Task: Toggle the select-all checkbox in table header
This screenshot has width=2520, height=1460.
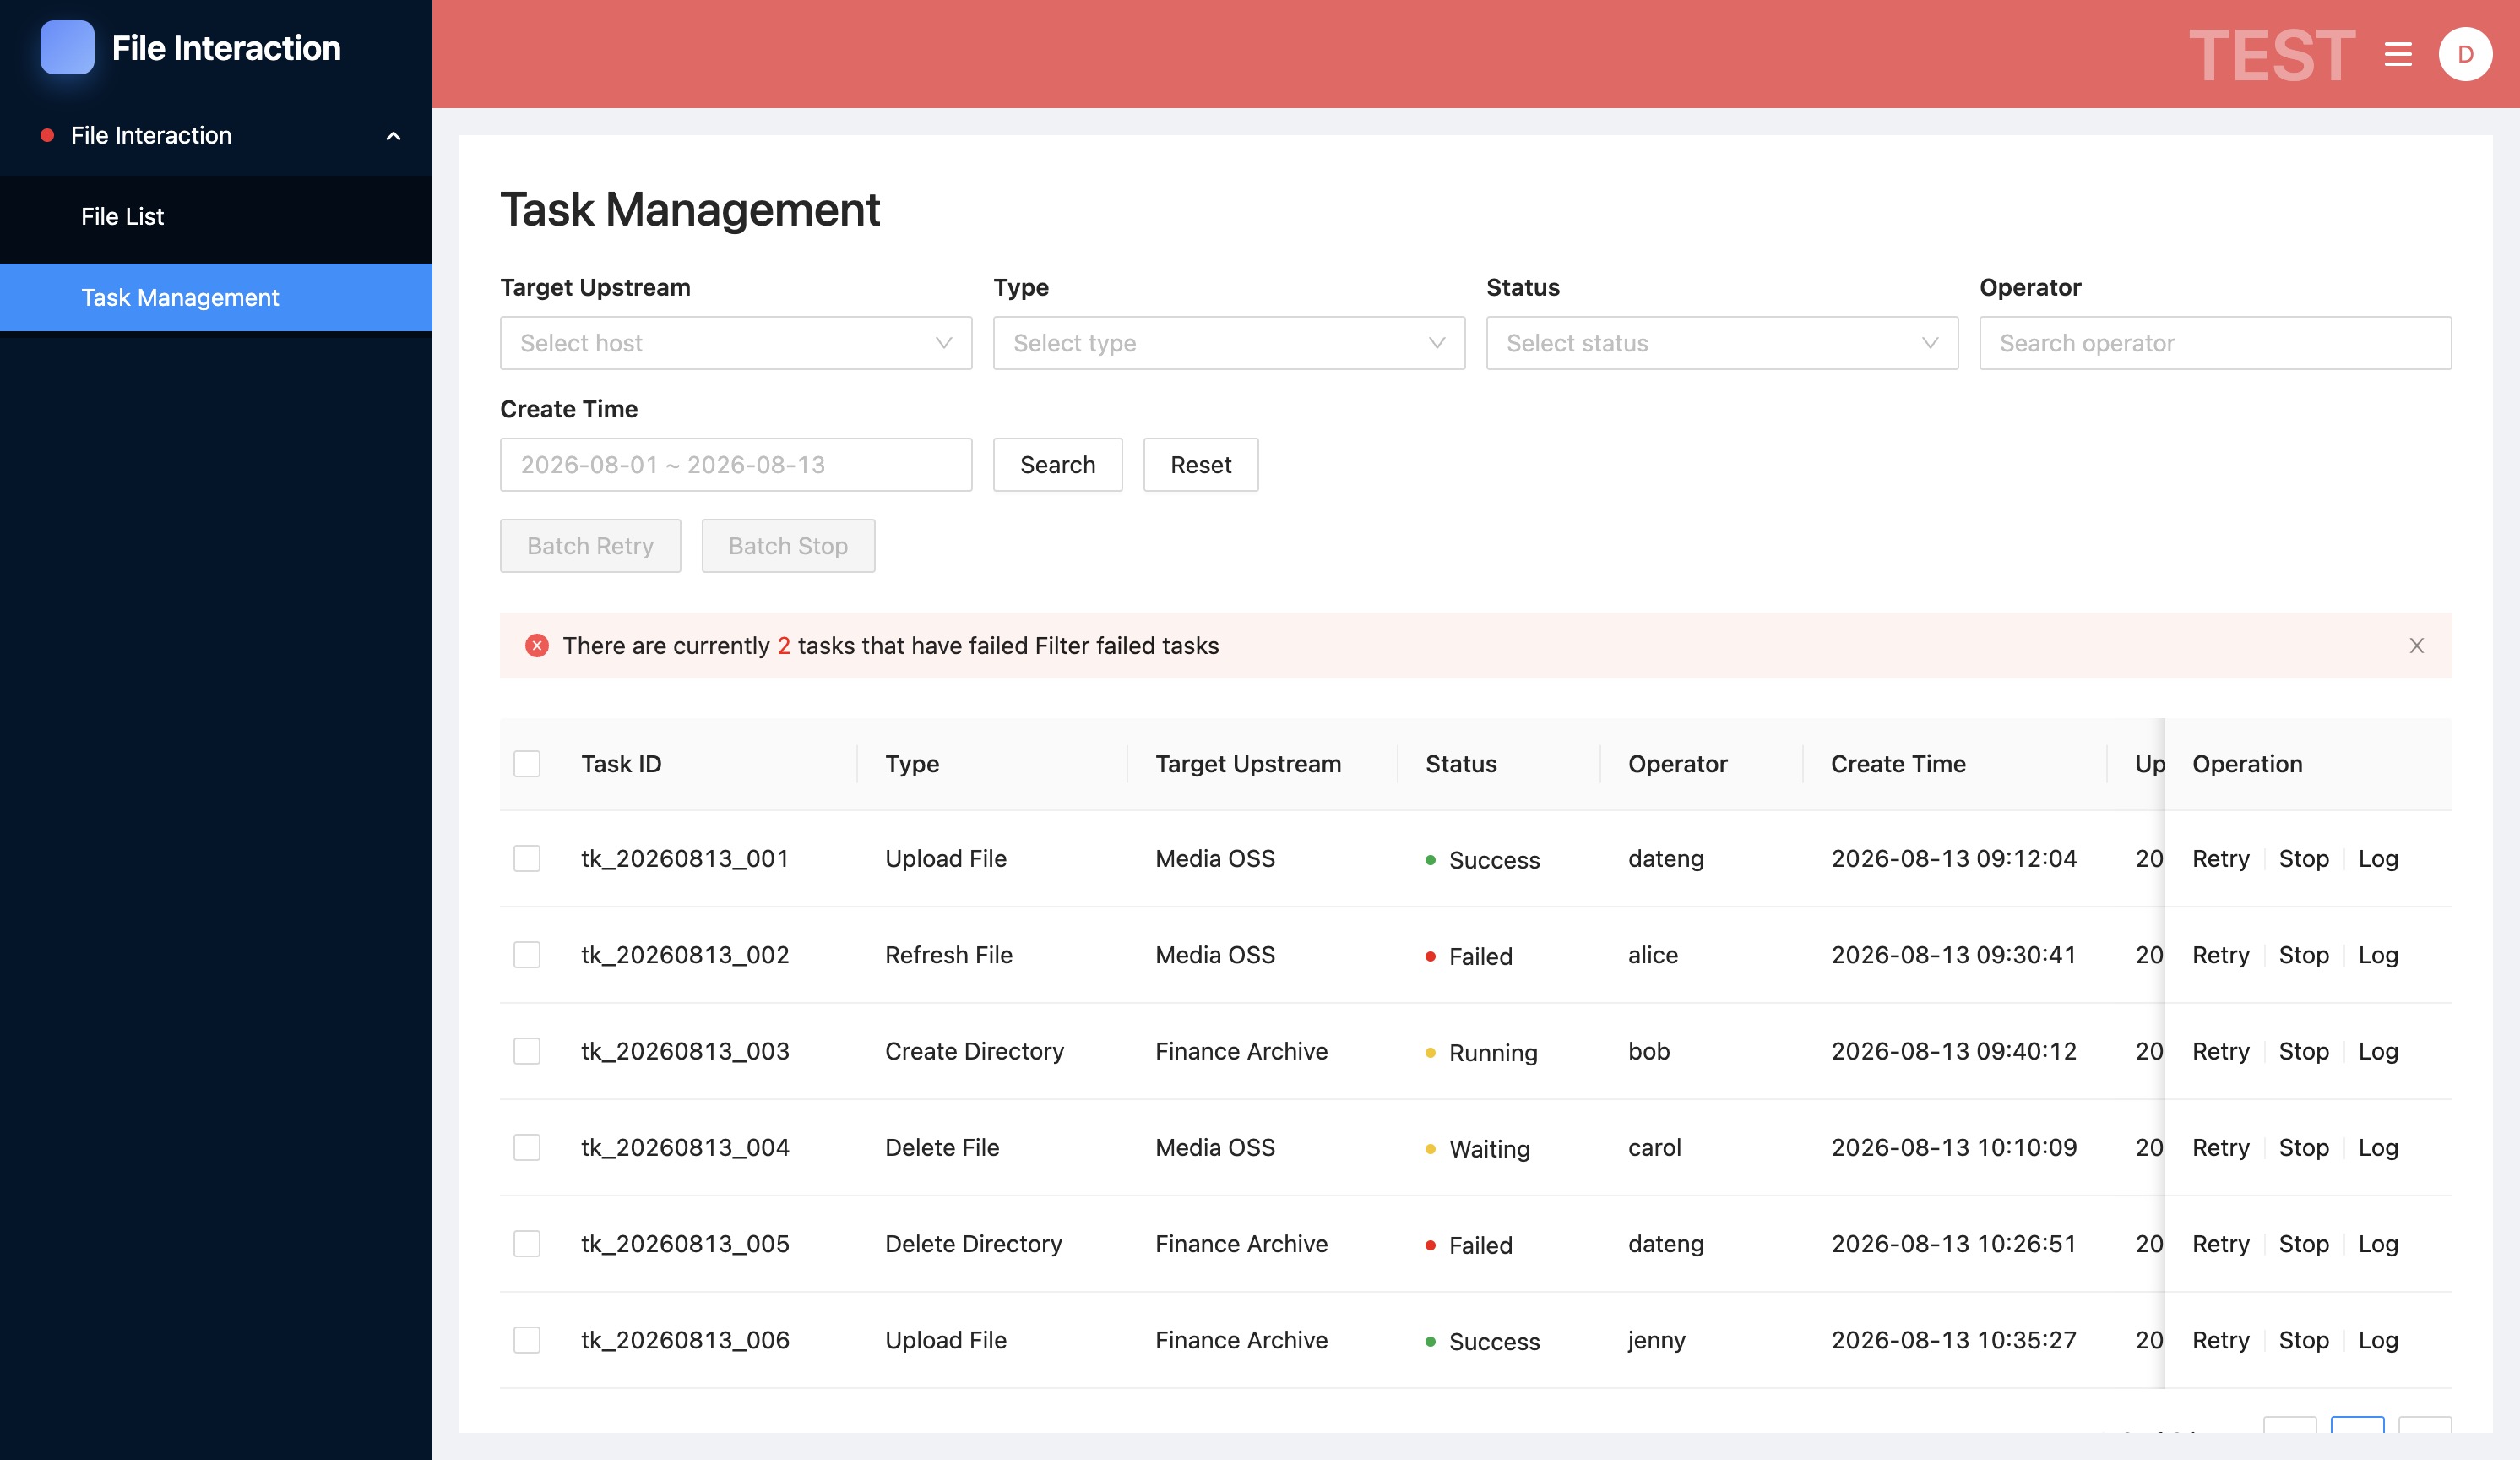Action: [527, 764]
